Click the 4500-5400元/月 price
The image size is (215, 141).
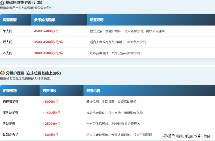(x=46, y=31)
